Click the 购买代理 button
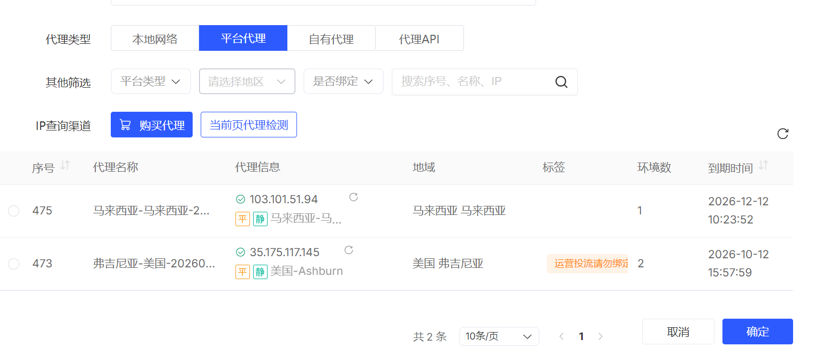Image resolution: width=830 pixels, height=362 pixels. click(151, 125)
